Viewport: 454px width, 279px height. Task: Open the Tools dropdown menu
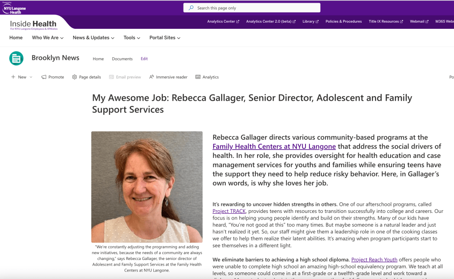[x=132, y=38]
